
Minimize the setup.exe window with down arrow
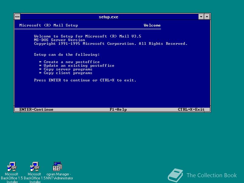(201, 17)
